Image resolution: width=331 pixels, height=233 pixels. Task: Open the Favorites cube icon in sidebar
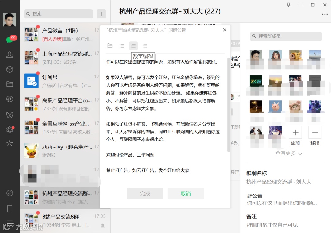pos(10,70)
